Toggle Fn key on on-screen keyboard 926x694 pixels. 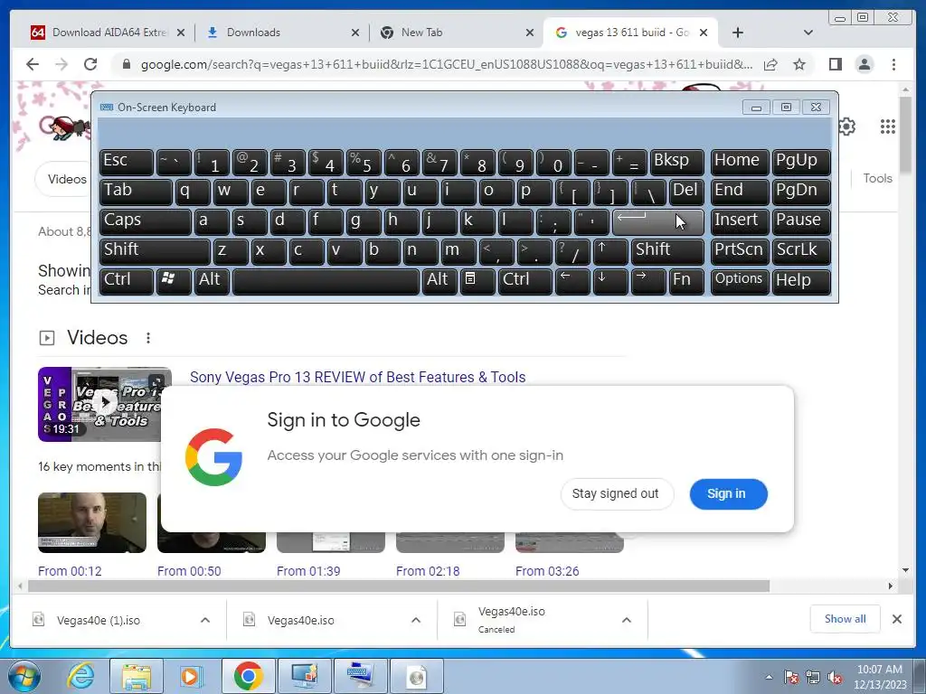point(687,280)
